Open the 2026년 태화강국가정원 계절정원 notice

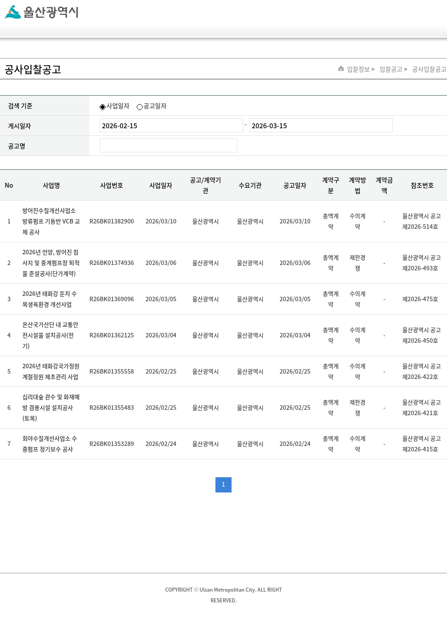(x=51, y=371)
